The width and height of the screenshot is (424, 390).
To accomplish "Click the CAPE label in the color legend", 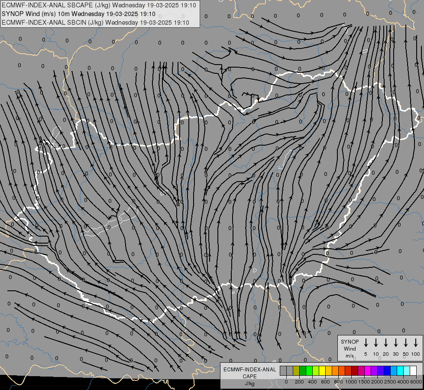I will [249, 377].
